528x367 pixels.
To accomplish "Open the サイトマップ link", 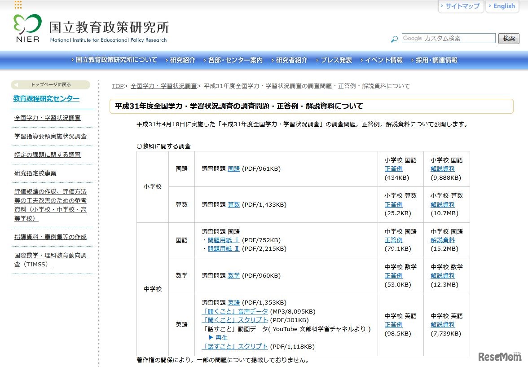I will pos(461,6).
